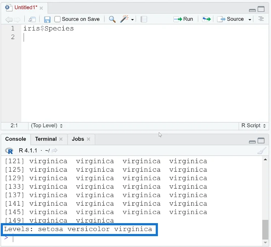The height and width of the screenshot is (247, 271).
Task: Open code tools magic wand icon
Action: (x=124, y=19)
